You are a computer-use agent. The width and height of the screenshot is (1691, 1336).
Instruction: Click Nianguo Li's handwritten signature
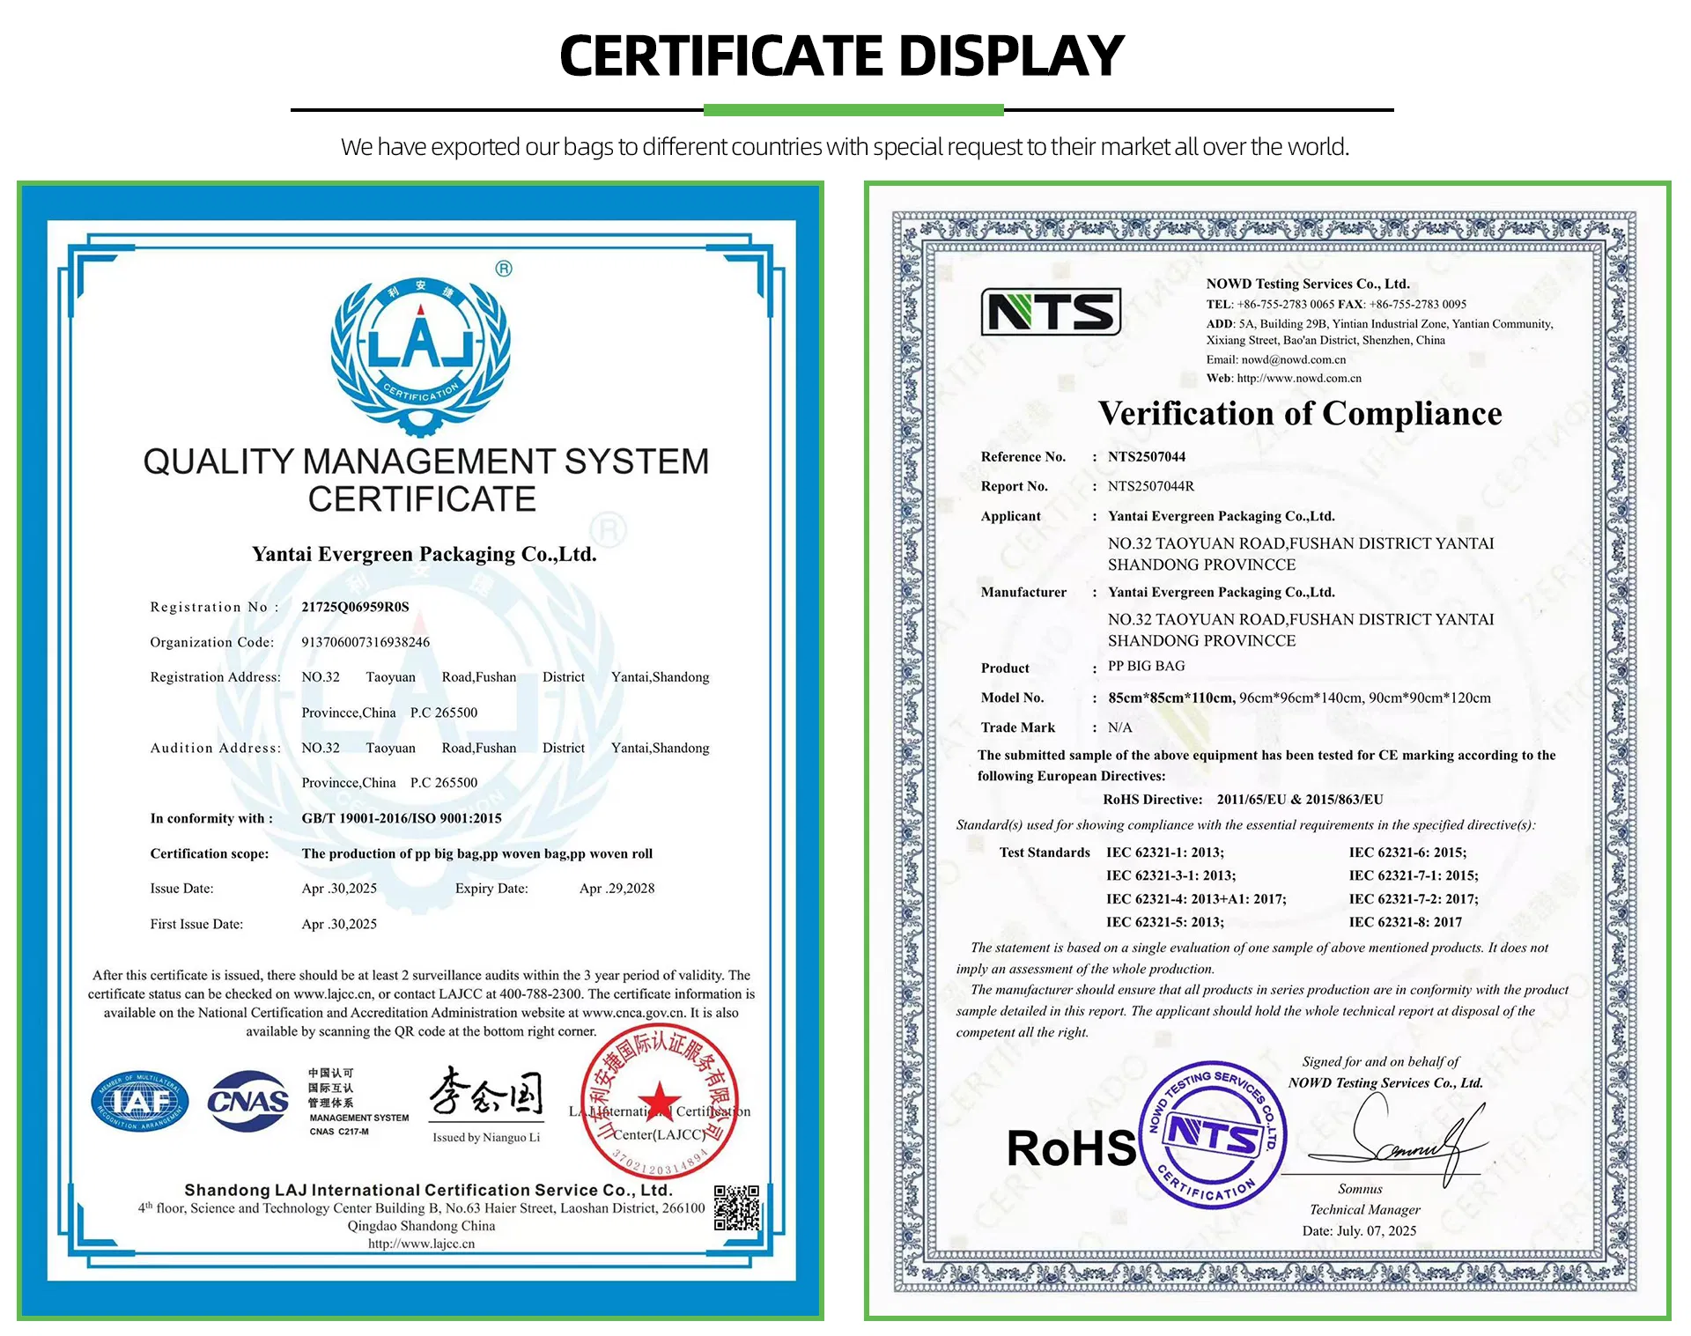pyautogui.click(x=486, y=1091)
